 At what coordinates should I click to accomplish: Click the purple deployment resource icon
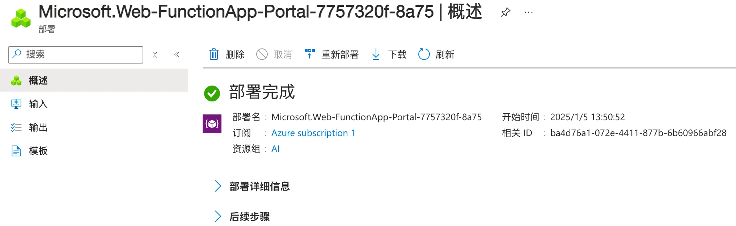coord(212,124)
